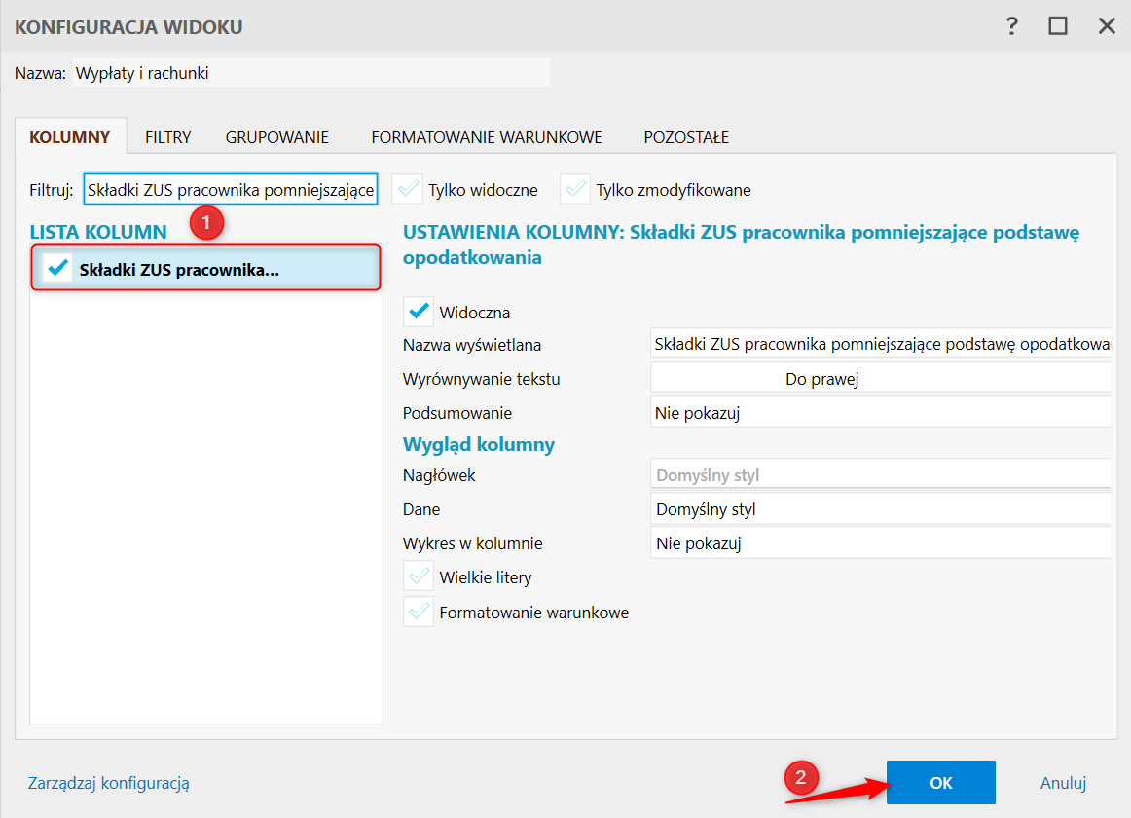The width and height of the screenshot is (1131, 818).
Task: Click the USTAWIENIA KOLUMNY heading text
Action: [x=741, y=244]
